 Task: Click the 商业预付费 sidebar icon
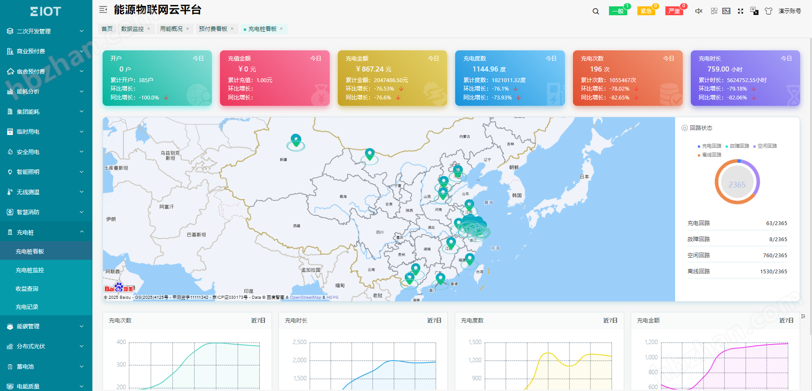tap(10, 51)
